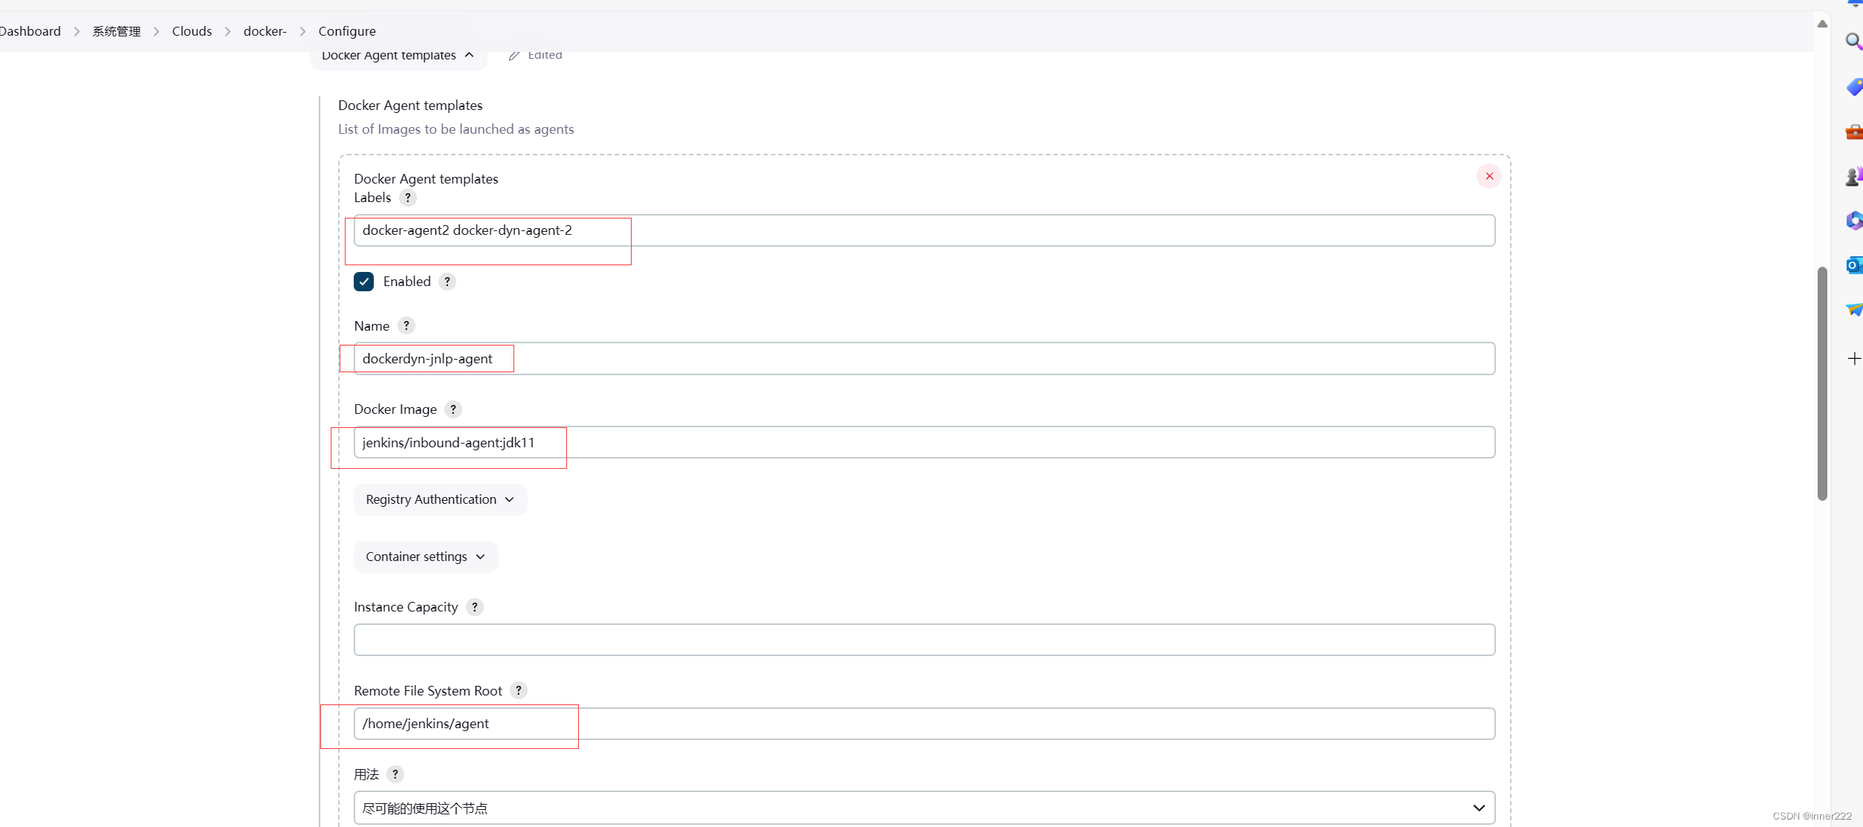Viewport: 1863px width, 827px height.
Task: Open help for Enabled checkbox
Action: click(447, 282)
